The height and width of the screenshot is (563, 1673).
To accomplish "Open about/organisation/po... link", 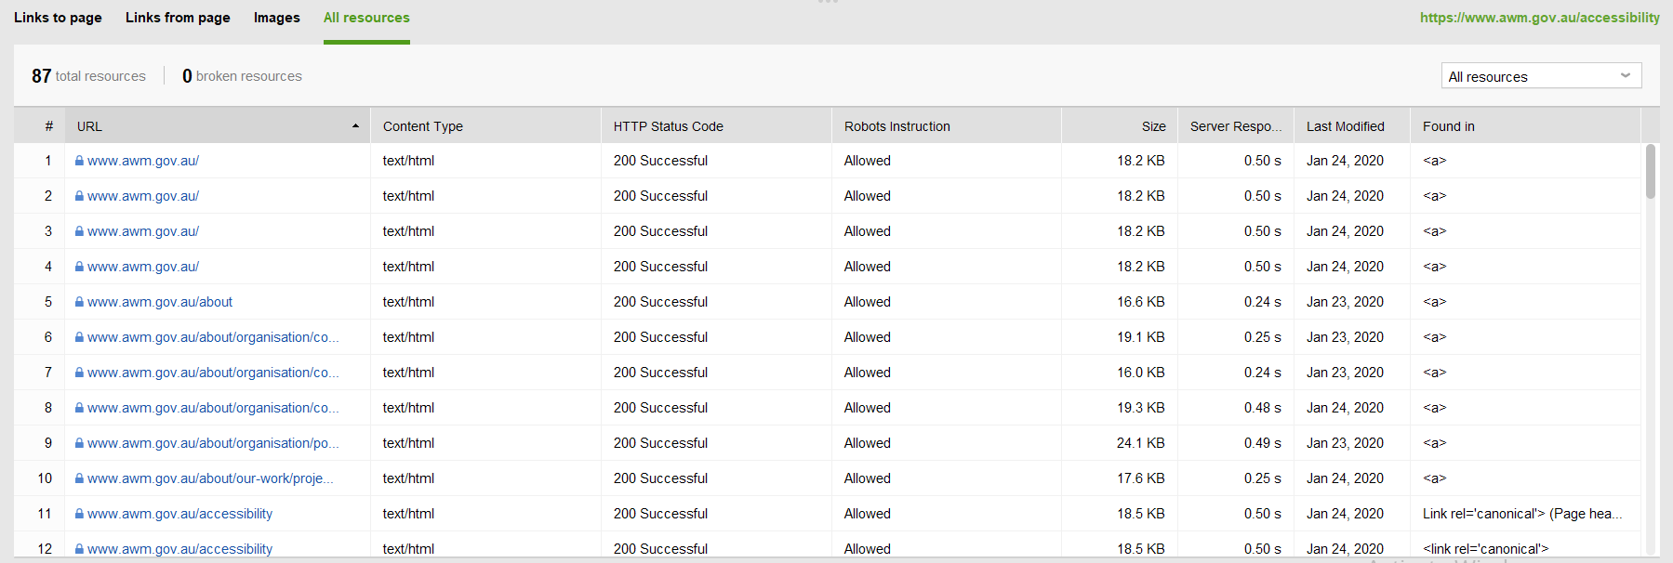I will [x=213, y=443].
